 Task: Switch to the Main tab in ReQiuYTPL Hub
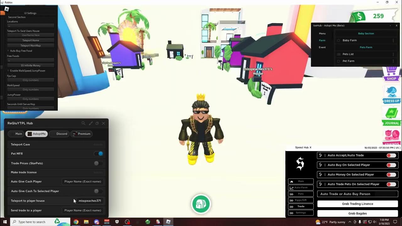pyautogui.click(x=16, y=134)
